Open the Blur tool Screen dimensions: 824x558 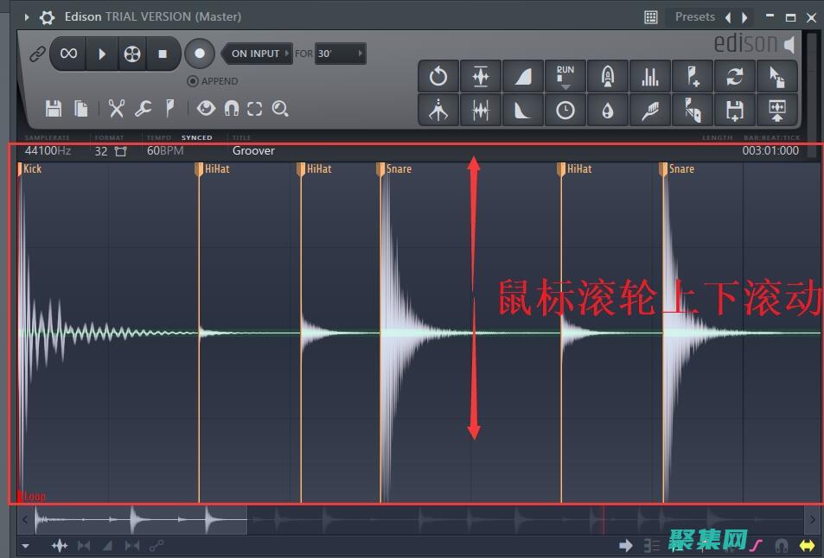[608, 110]
